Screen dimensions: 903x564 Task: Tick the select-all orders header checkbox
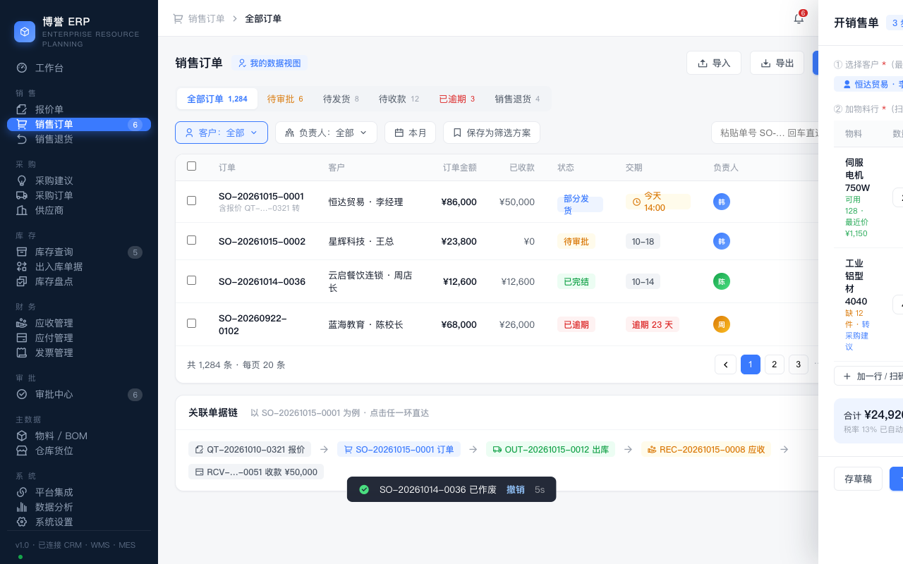191,166
